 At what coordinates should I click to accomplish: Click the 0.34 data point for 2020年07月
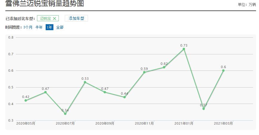coord(65,114)
